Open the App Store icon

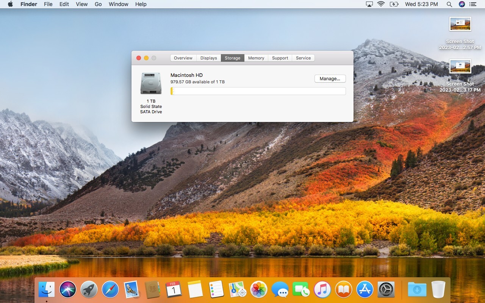click(365, 290)
